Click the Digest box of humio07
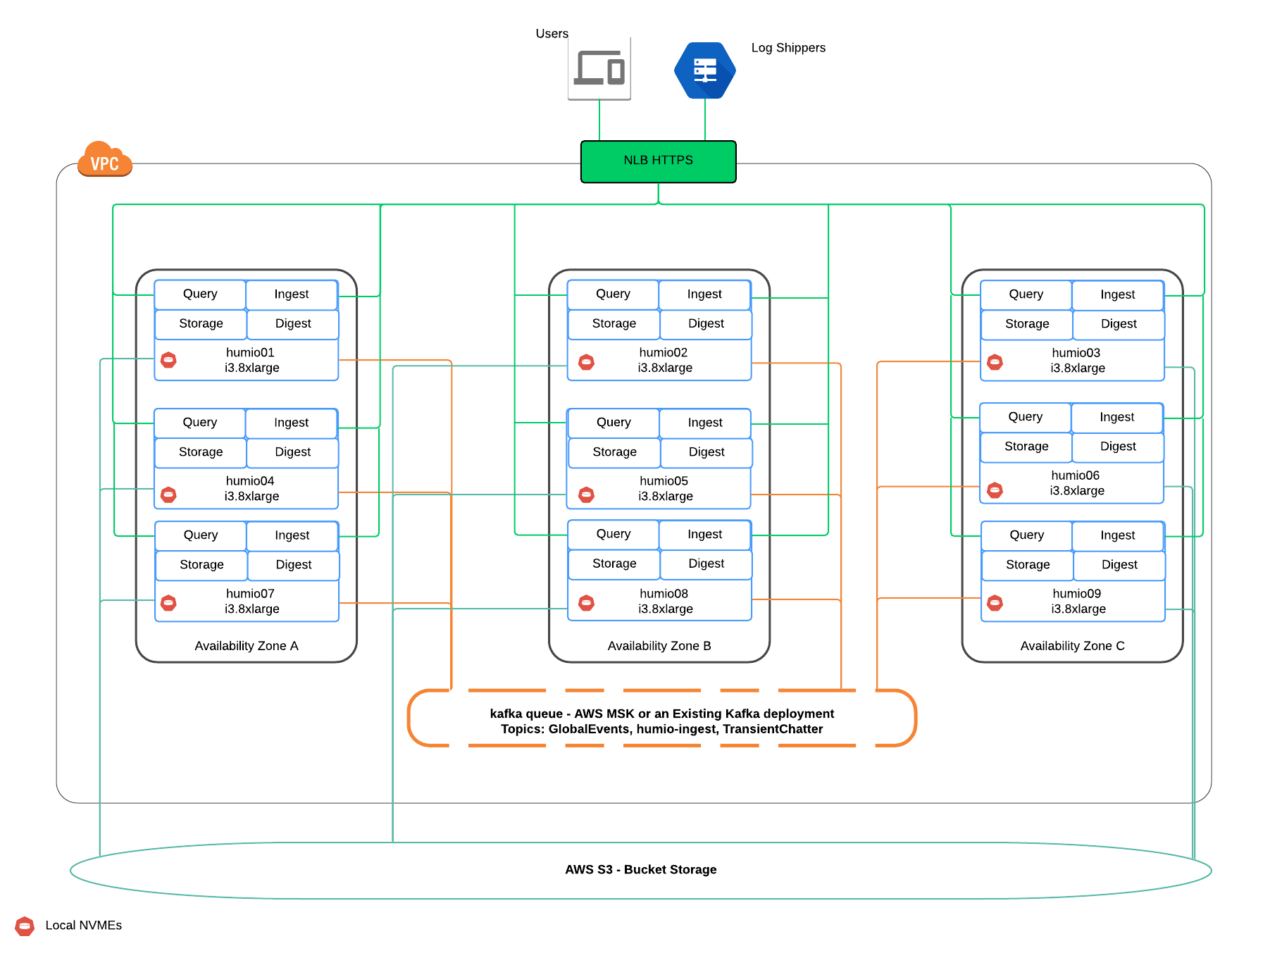The image size is (1270, 958). pyautogui.click(x=294, y=565)
